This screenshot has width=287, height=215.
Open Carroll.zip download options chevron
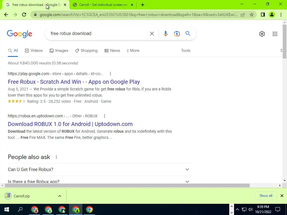pyautogui.click(x=60, y=196)
